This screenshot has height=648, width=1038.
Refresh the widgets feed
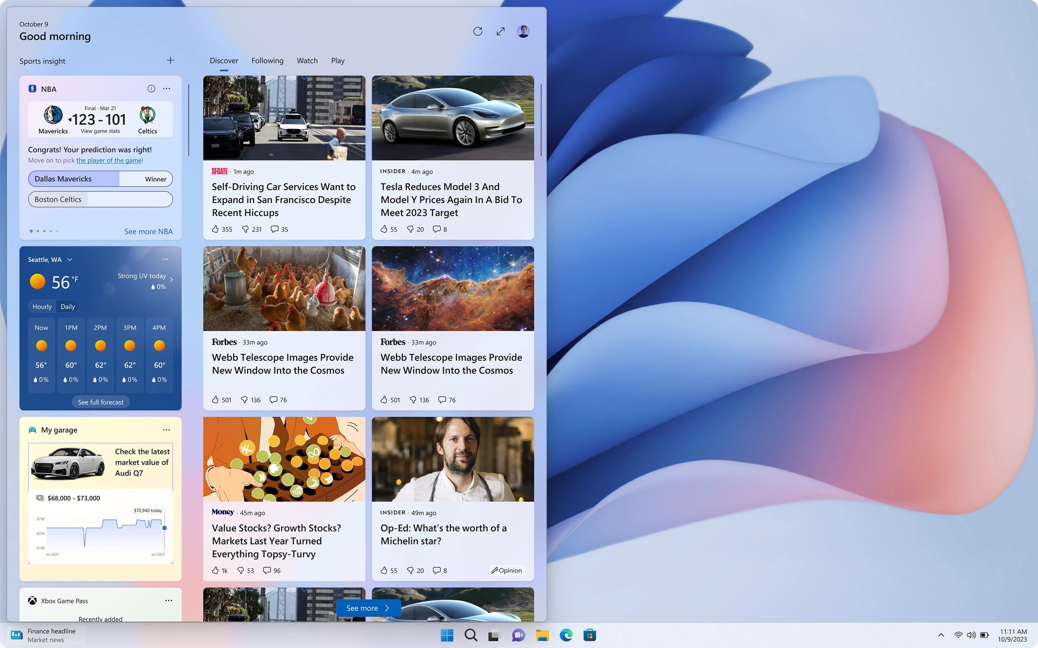point(478,31)
